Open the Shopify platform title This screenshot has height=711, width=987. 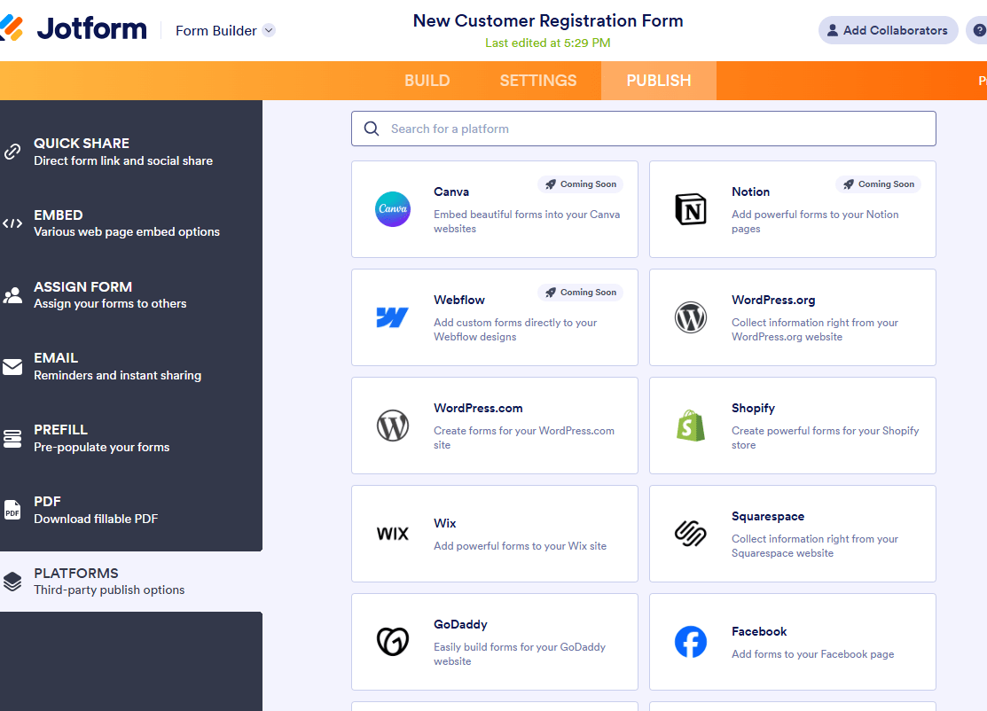pos(753,409)
